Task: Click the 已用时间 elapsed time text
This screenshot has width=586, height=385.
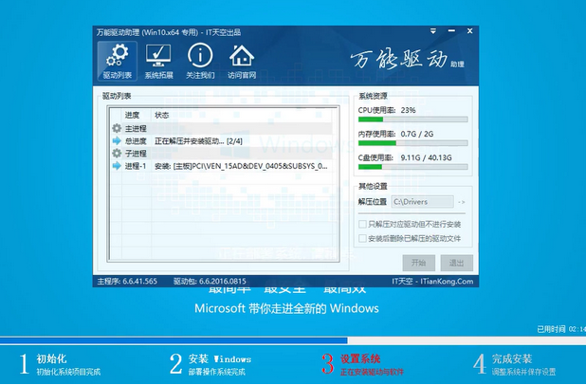Action: (561, 329)
